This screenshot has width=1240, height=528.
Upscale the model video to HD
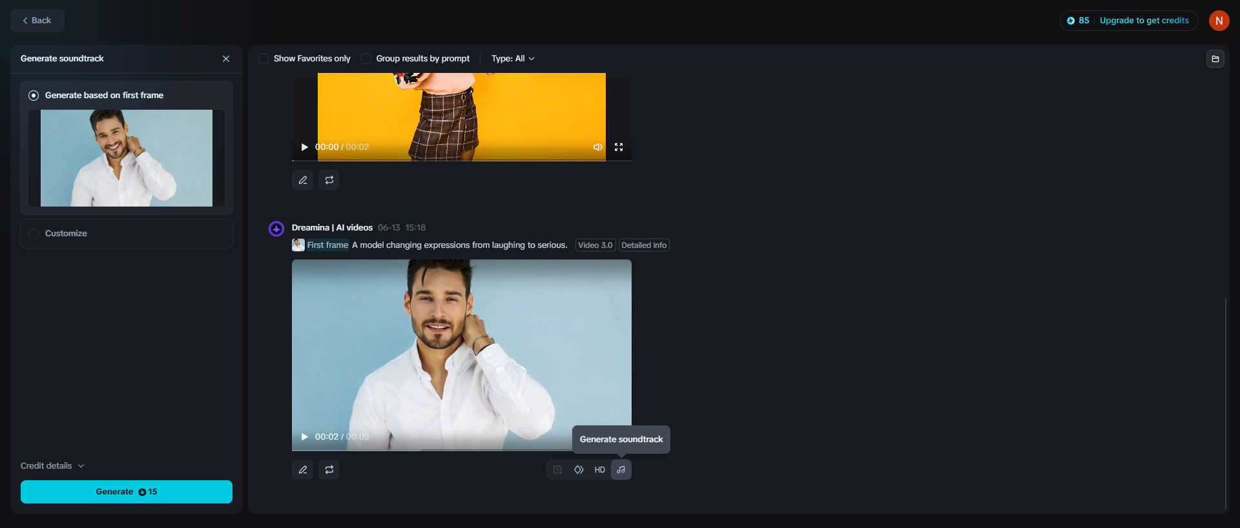pos(600,470)
